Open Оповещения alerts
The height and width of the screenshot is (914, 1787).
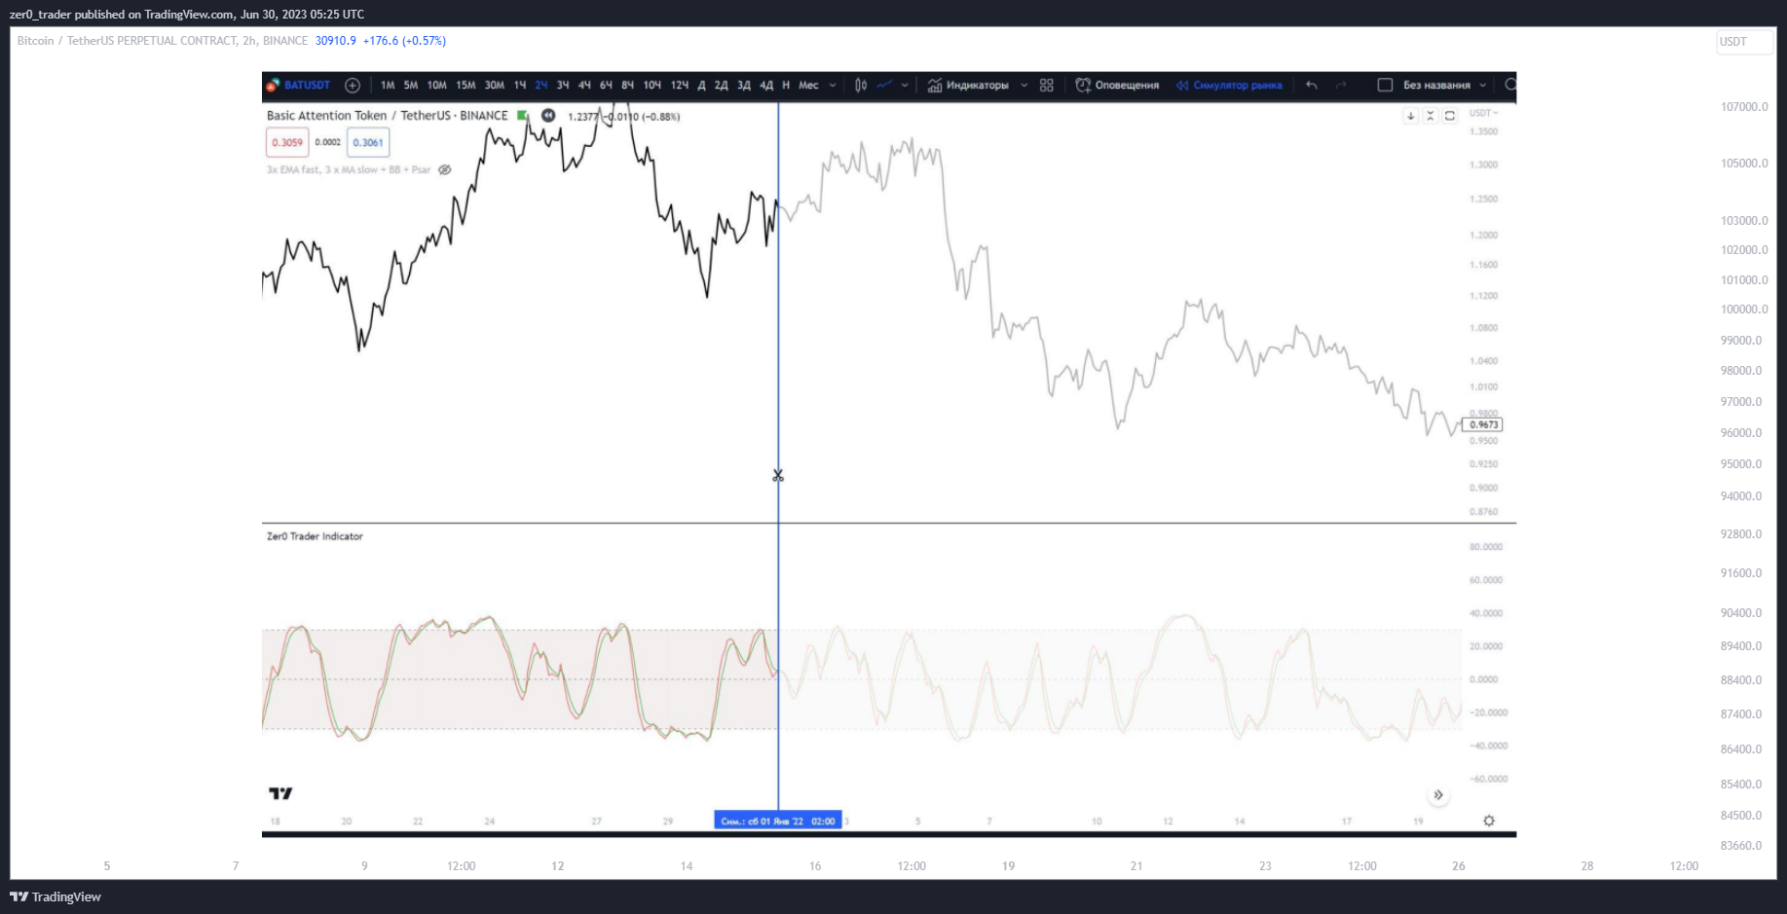pos(1117,86)
